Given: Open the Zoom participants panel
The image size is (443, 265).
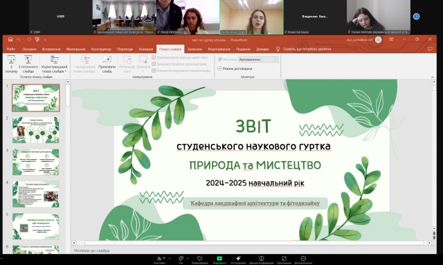Looking at the screenshot, I should click(x=159, y=258).
